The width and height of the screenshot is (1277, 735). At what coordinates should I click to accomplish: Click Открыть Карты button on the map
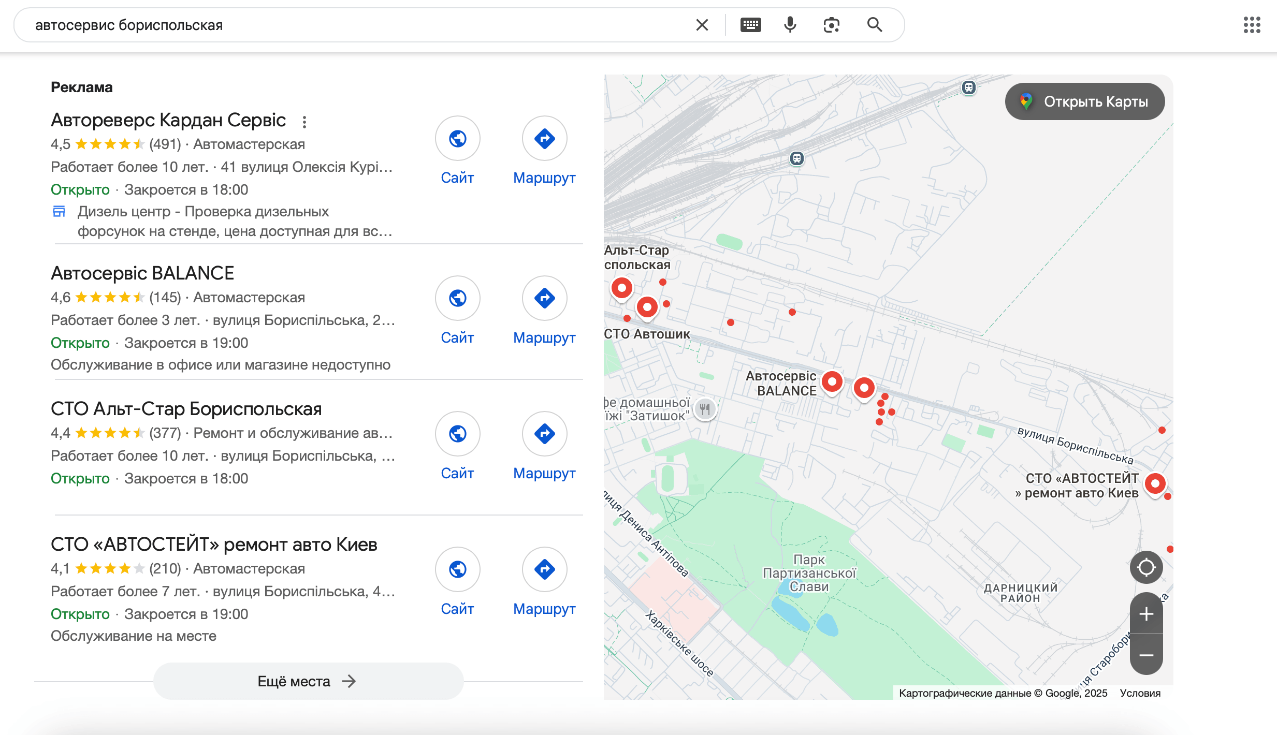1085,101
